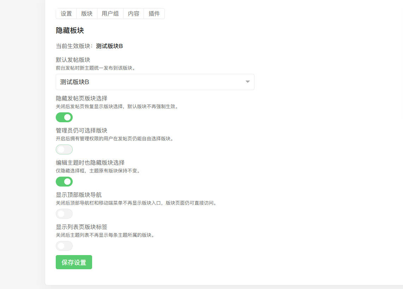Turn off 编辑主题时也隐藏版块选择 switch

64,182
